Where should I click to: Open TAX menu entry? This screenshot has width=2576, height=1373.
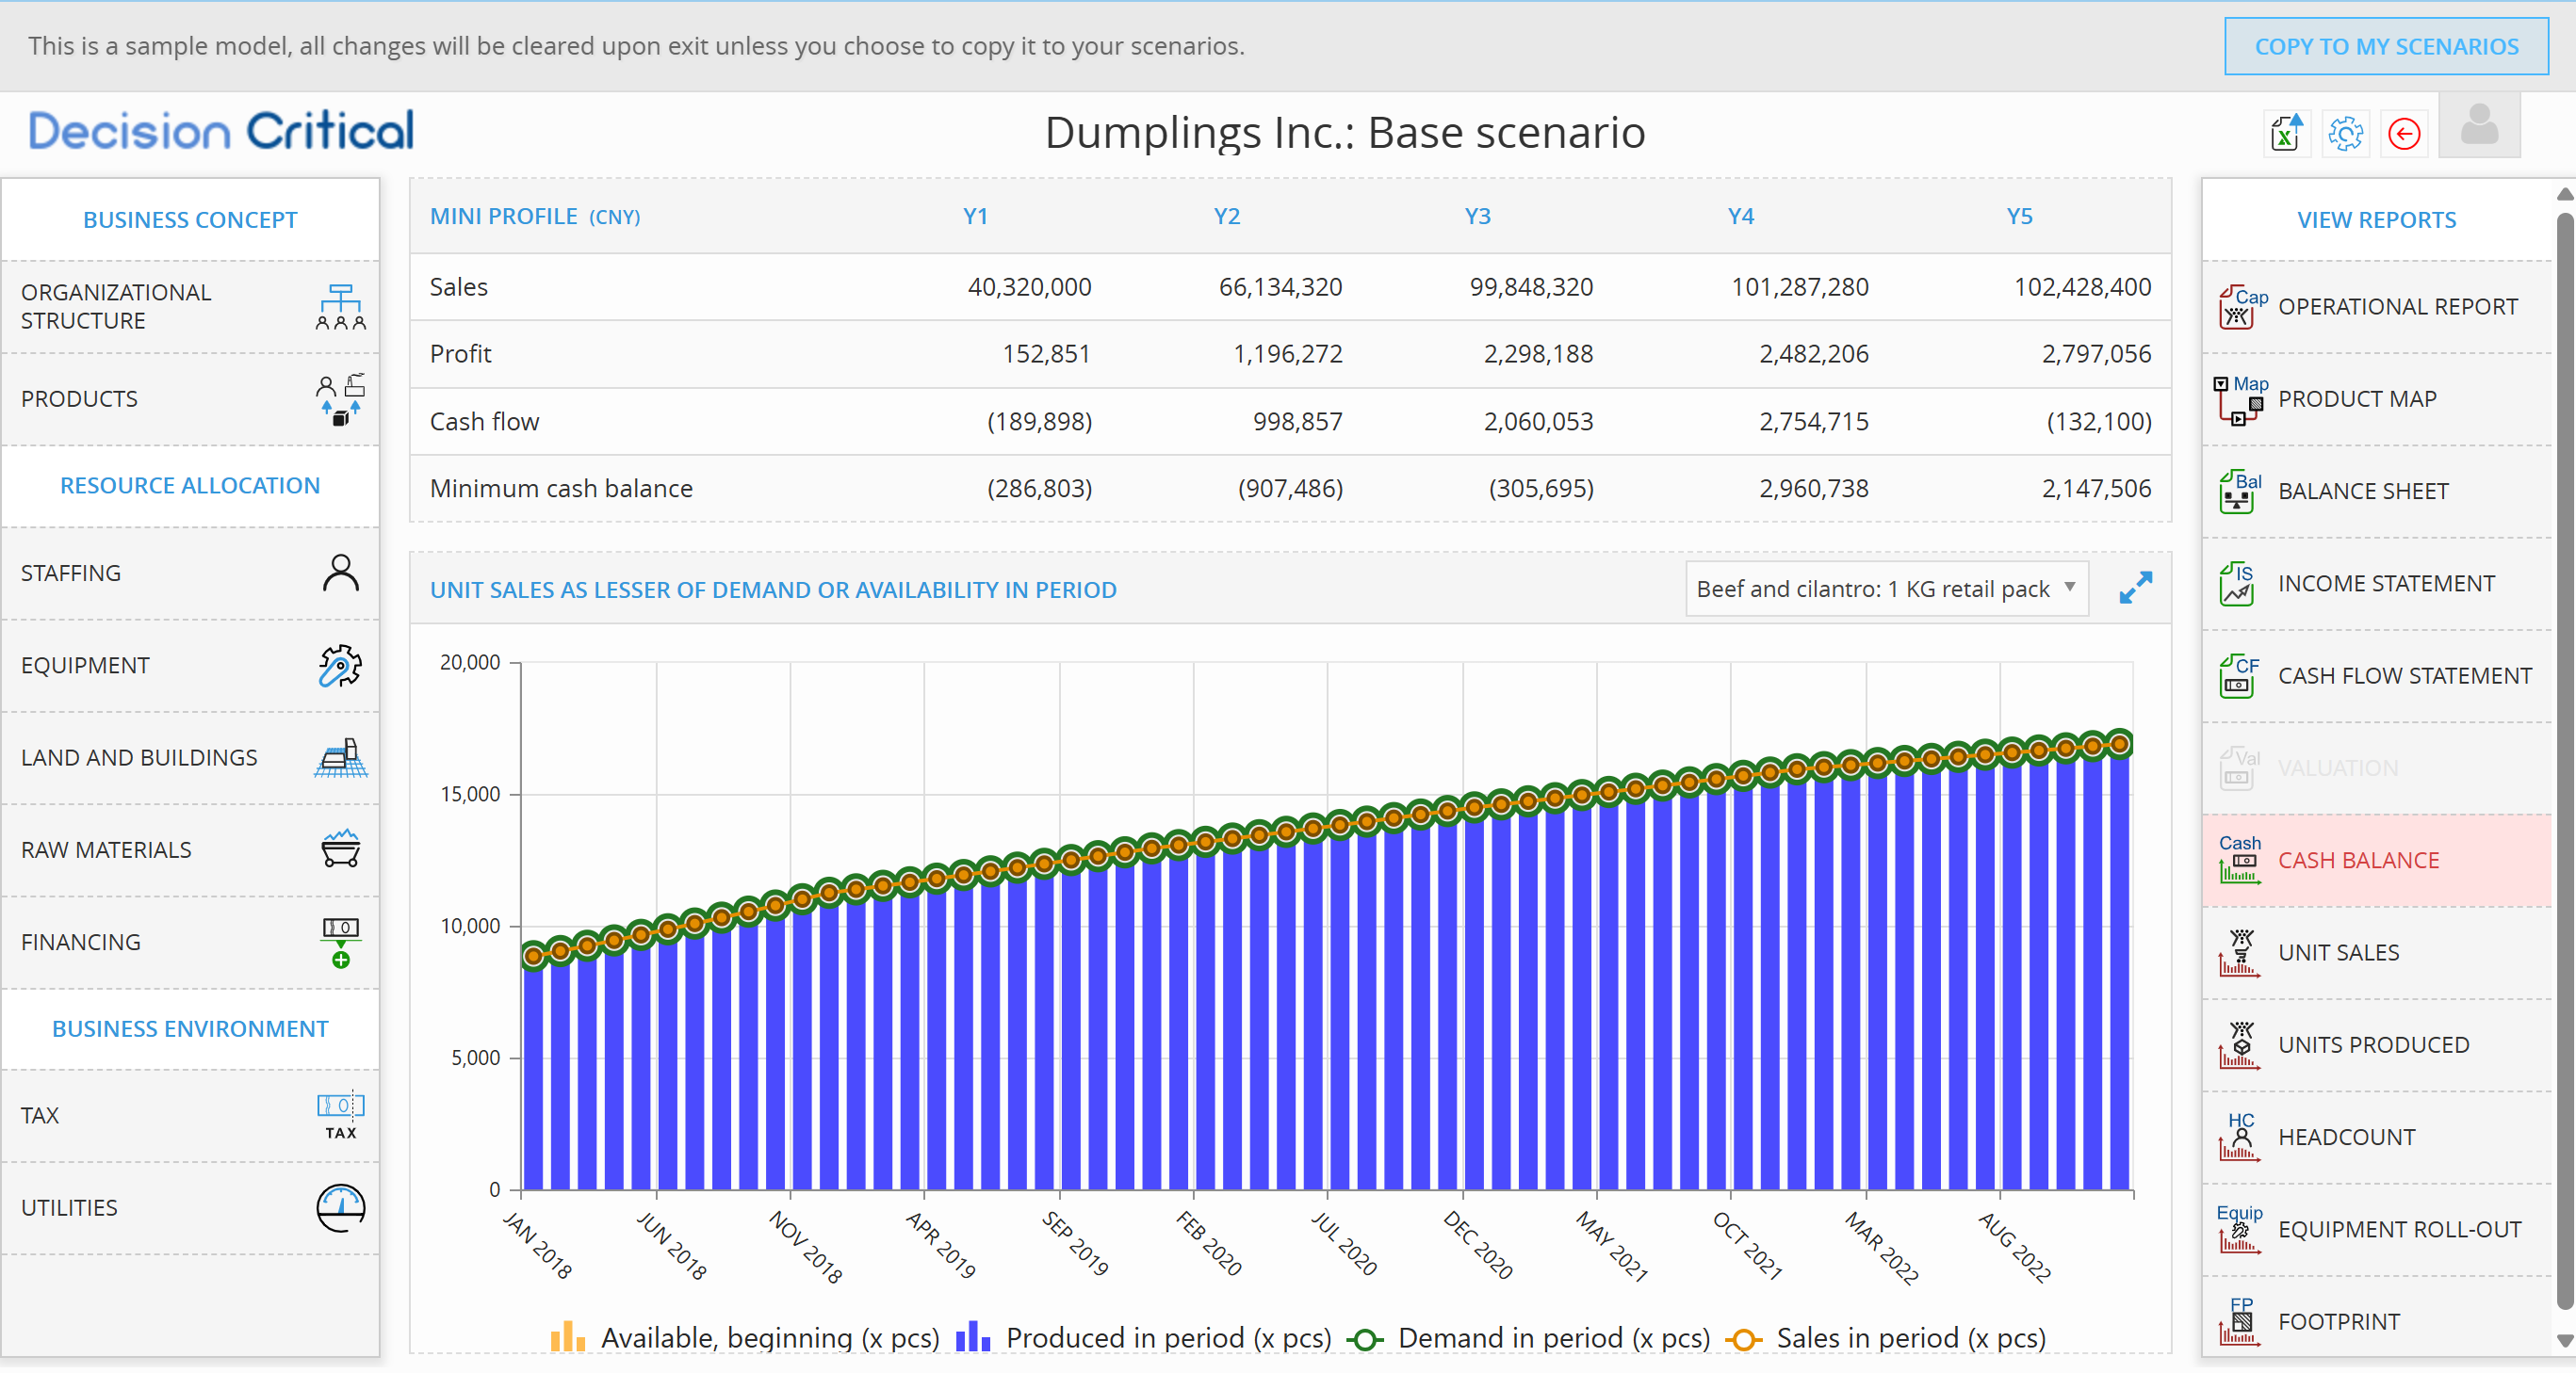(x=190, y=1115)
